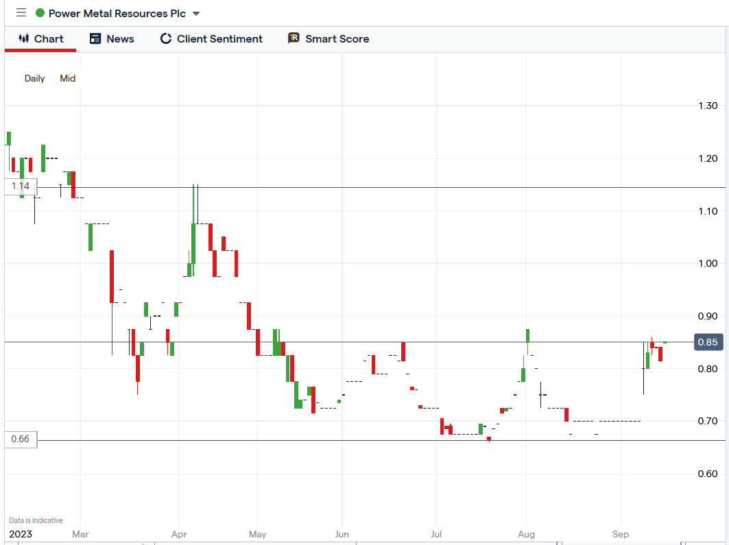Click the Client Sentiment circular icon

click(x=165, y=38)
